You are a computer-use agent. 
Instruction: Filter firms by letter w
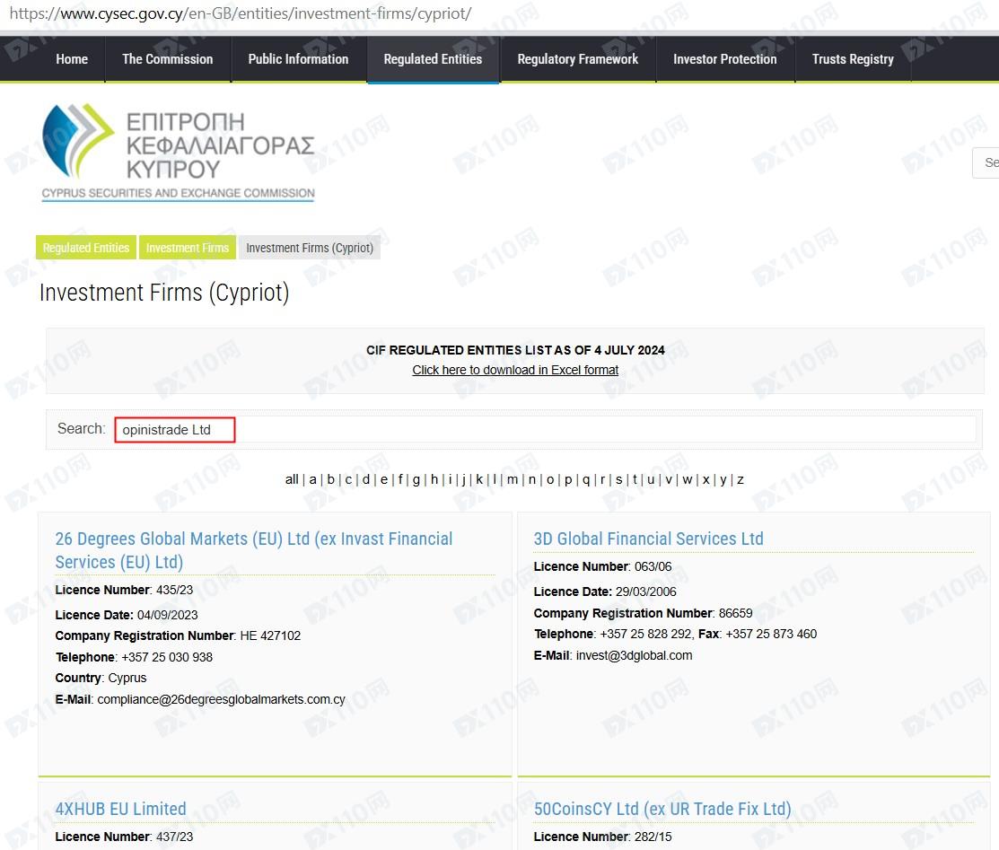[x=688, y=479]
